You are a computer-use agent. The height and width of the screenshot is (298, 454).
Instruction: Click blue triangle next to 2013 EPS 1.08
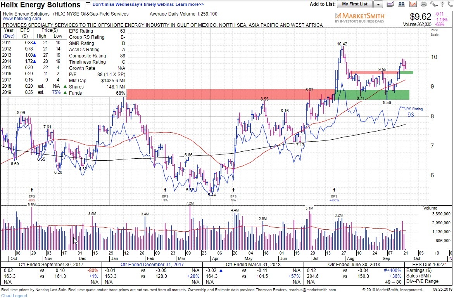(x=35, y=55)
